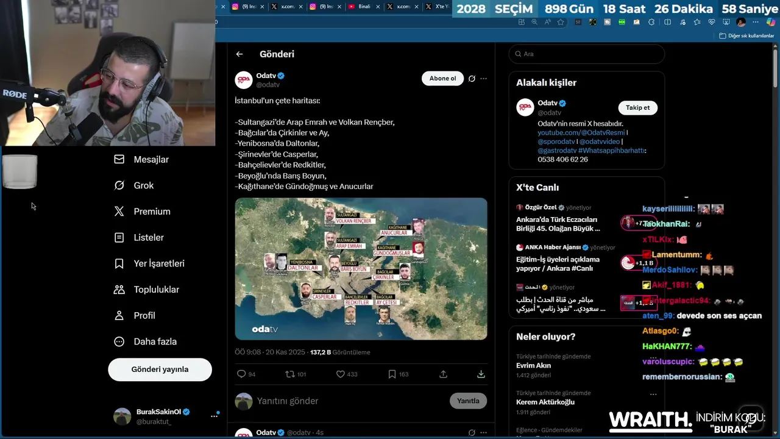Image resolution: width=780 pixels, height=439 pixels.
Task: Open Copilot icon in browser toolbar
Action: pyautogui.click(x=771, y=22)
